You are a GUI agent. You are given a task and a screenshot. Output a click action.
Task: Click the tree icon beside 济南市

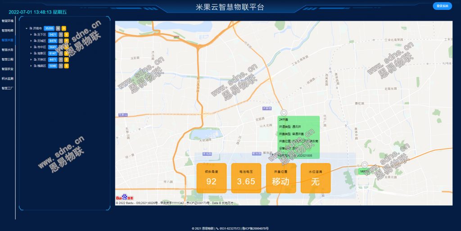tap(31, 28)
